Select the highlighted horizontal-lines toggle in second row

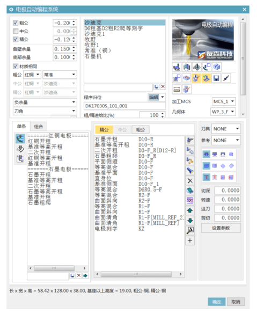tap(207, 166)
